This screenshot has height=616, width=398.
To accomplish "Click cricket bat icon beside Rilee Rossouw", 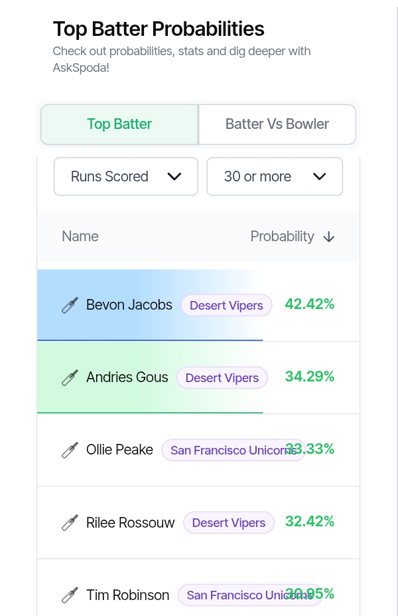I will [70, 522].
